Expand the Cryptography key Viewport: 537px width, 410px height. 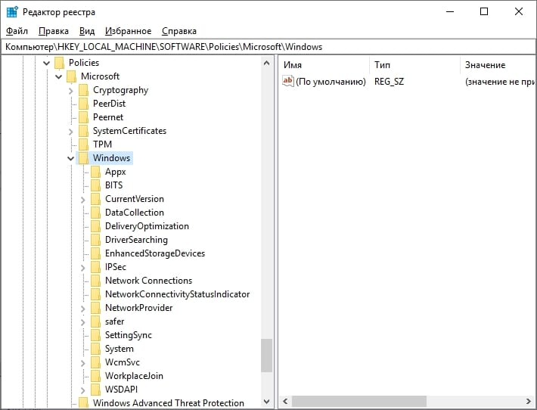coord(71,91)
